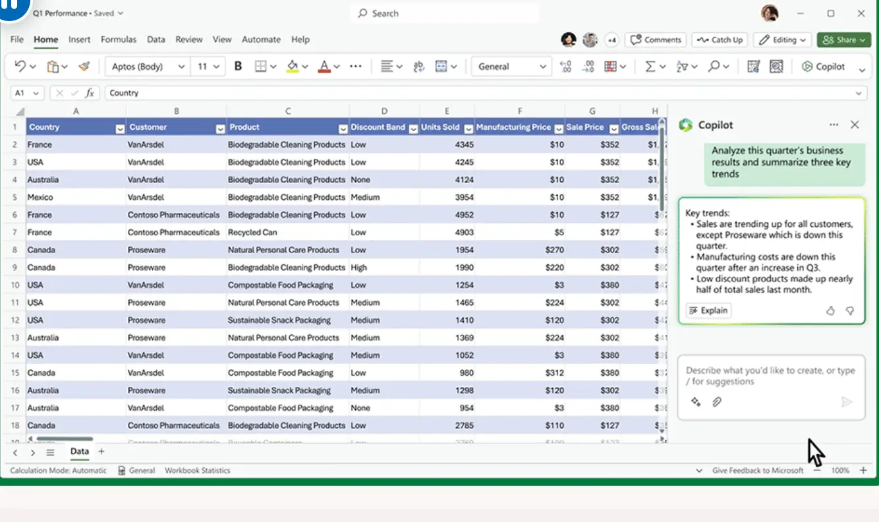Click the Sensitivity sheet icon
This screenshot has height=522, width=879.
[x=753, y=67]
